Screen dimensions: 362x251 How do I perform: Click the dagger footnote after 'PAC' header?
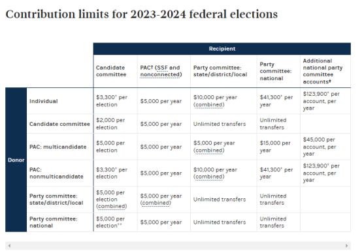[x=152, y=66]
